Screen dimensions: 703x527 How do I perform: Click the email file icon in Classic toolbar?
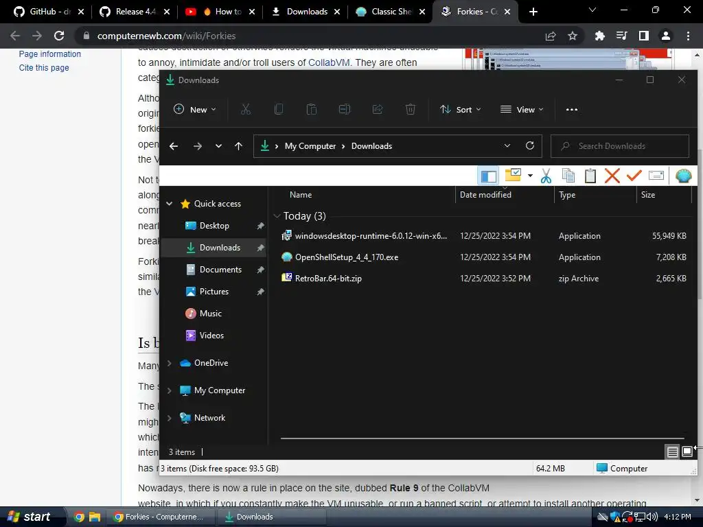coord(656,175)
